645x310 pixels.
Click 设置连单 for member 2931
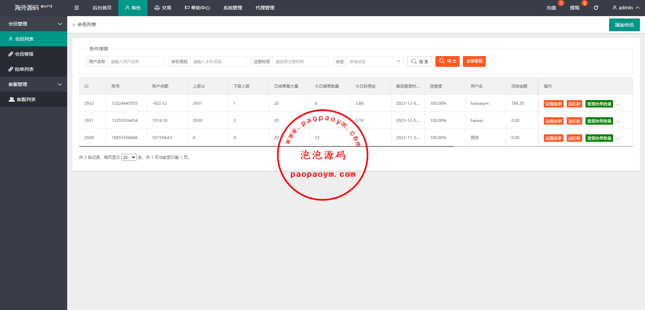[x=553, y=121]
